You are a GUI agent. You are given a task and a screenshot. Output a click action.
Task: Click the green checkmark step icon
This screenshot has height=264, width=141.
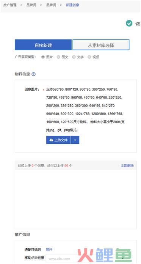click(x=129, y=24)
